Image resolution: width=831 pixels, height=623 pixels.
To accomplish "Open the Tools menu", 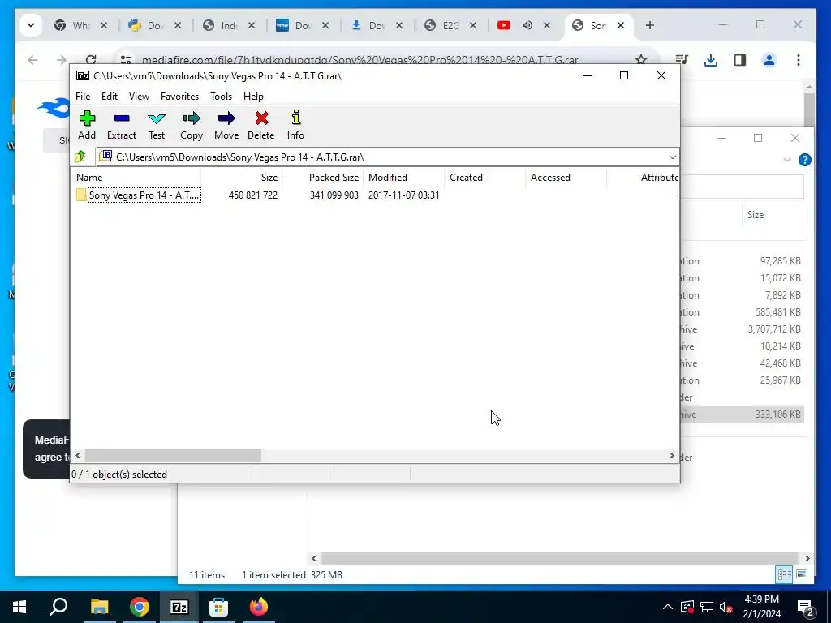I will click(221, 97).
